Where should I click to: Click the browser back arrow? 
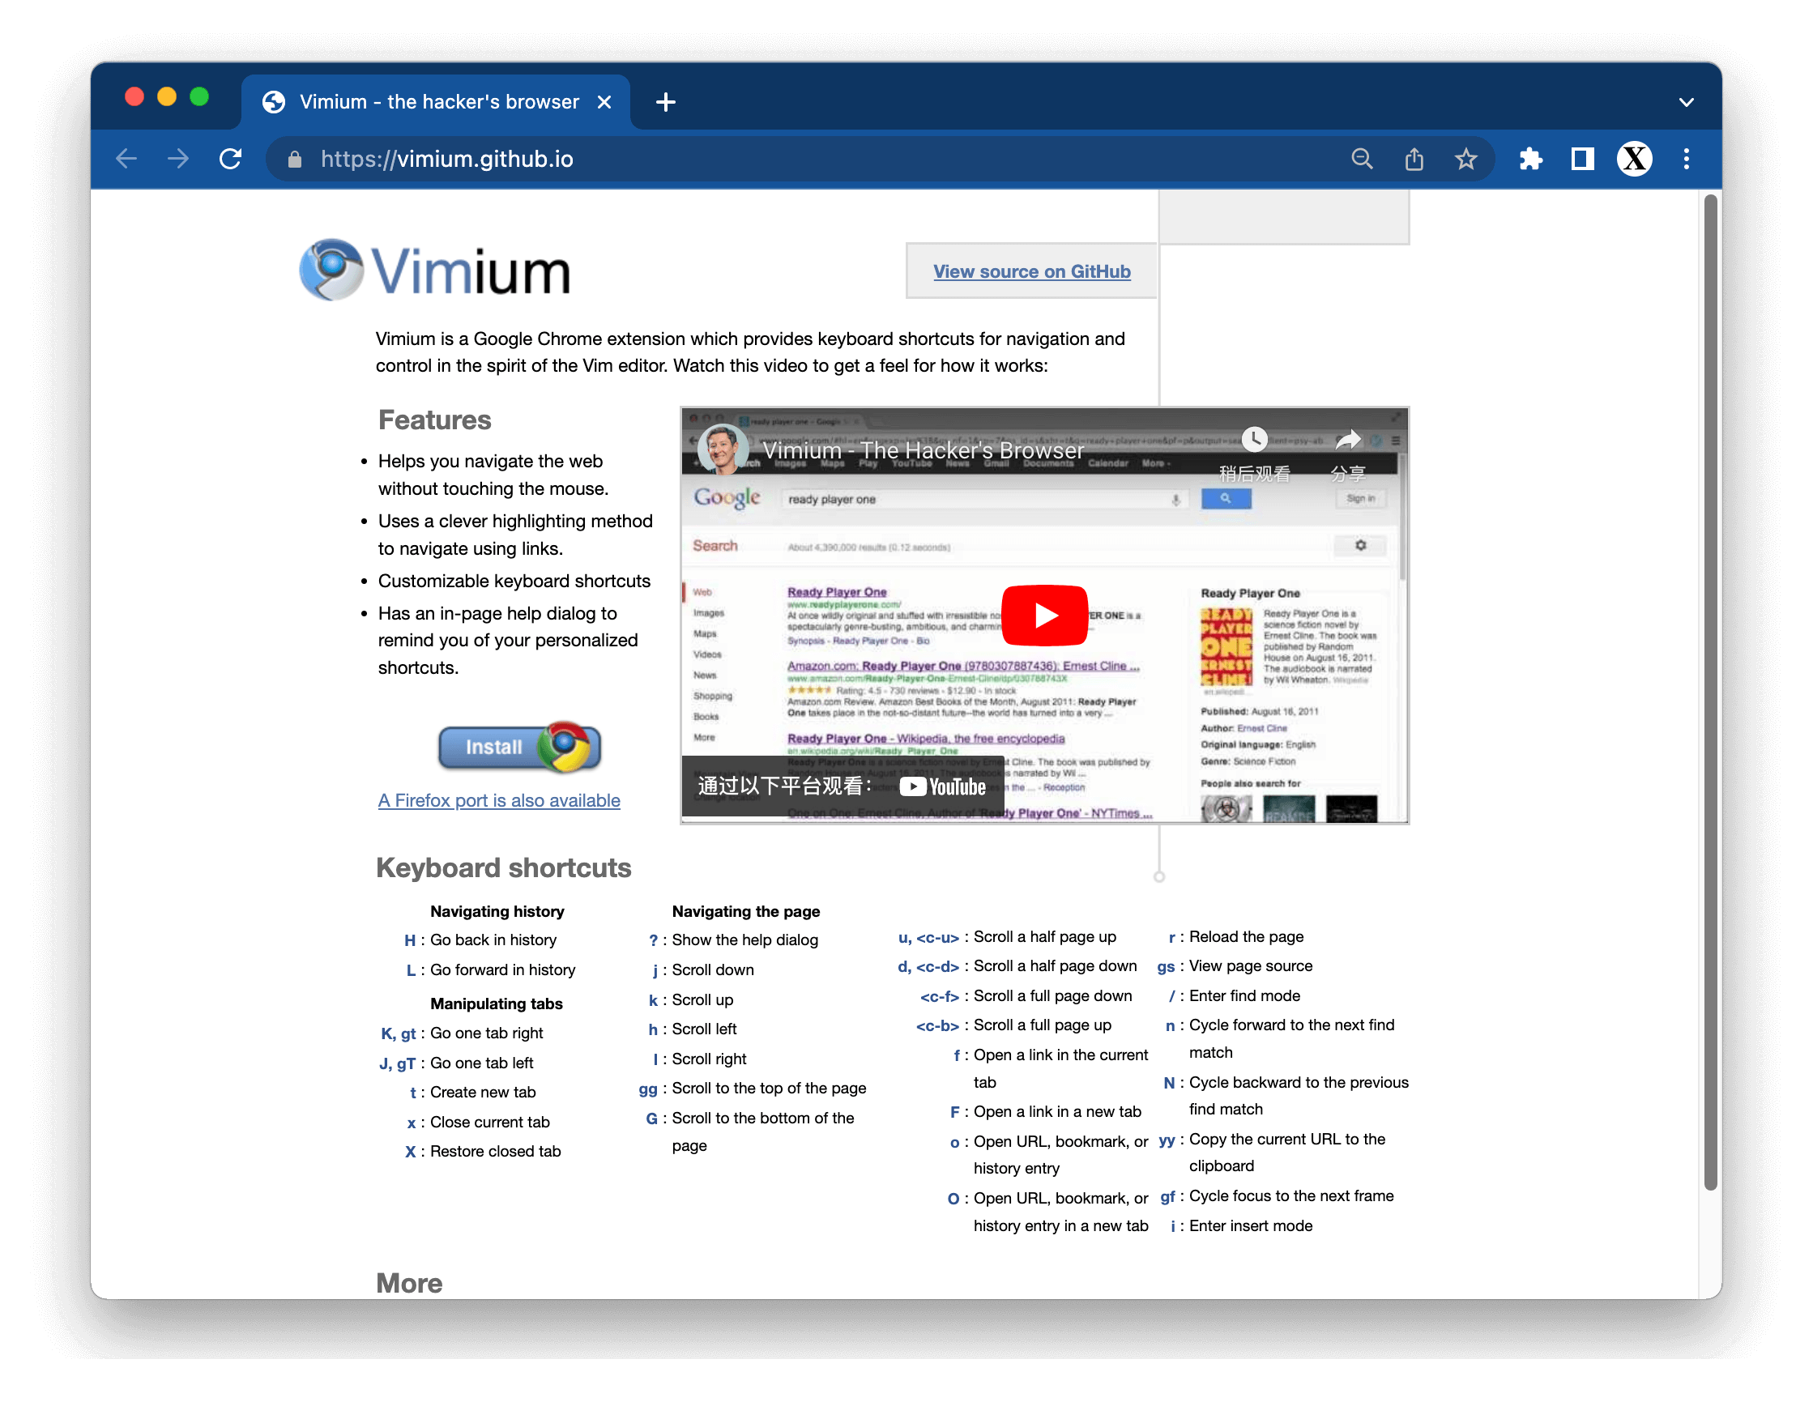(x=126, y=159)
